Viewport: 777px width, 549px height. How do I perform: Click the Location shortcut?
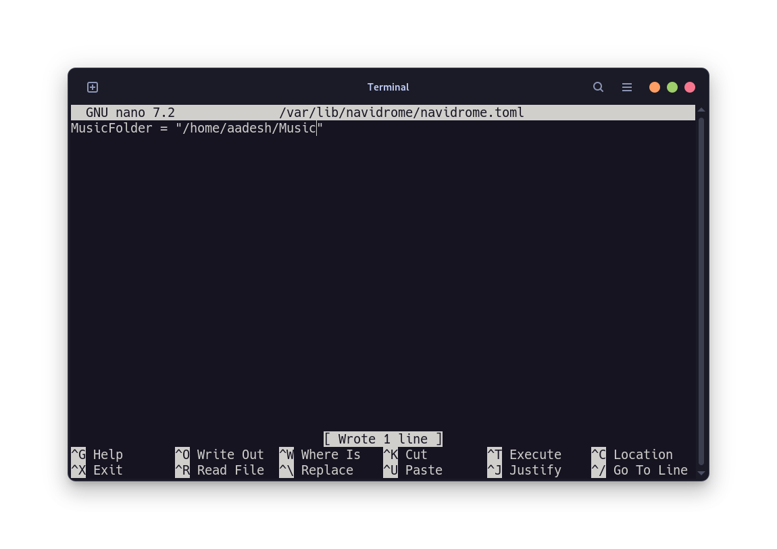point(632,454)
